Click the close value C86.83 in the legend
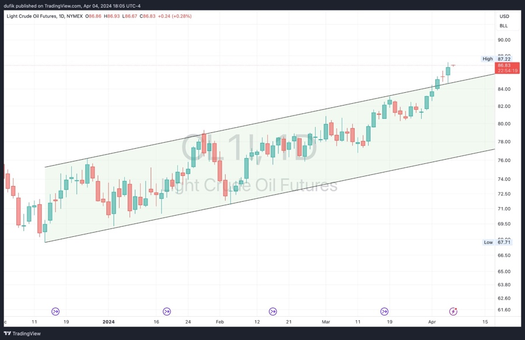Screen dimensions: 525x340 pyautogui.click(x=148, y=16)
